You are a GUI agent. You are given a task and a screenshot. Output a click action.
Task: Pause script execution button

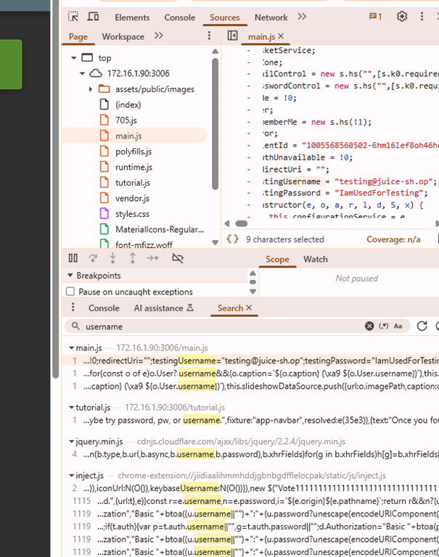(73, 258)
